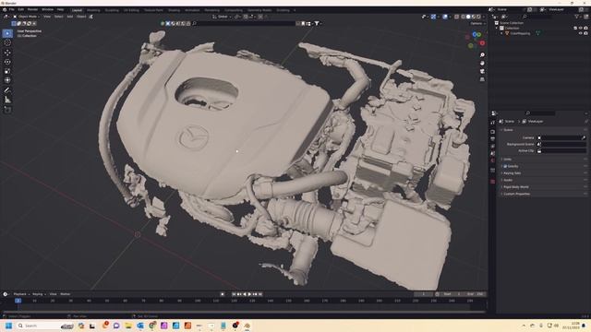Select the Annotate tool

coord(7,90)
